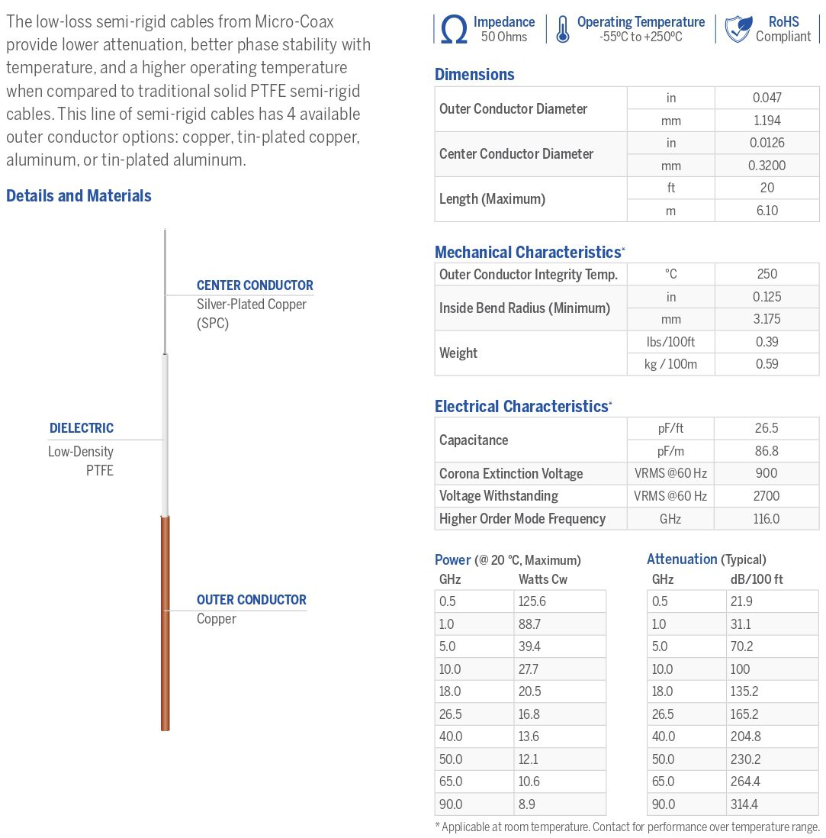This screenshot has width=826, height=838.
Task: Select the Inside Bend Radius row label
Action: pos(525,308)
